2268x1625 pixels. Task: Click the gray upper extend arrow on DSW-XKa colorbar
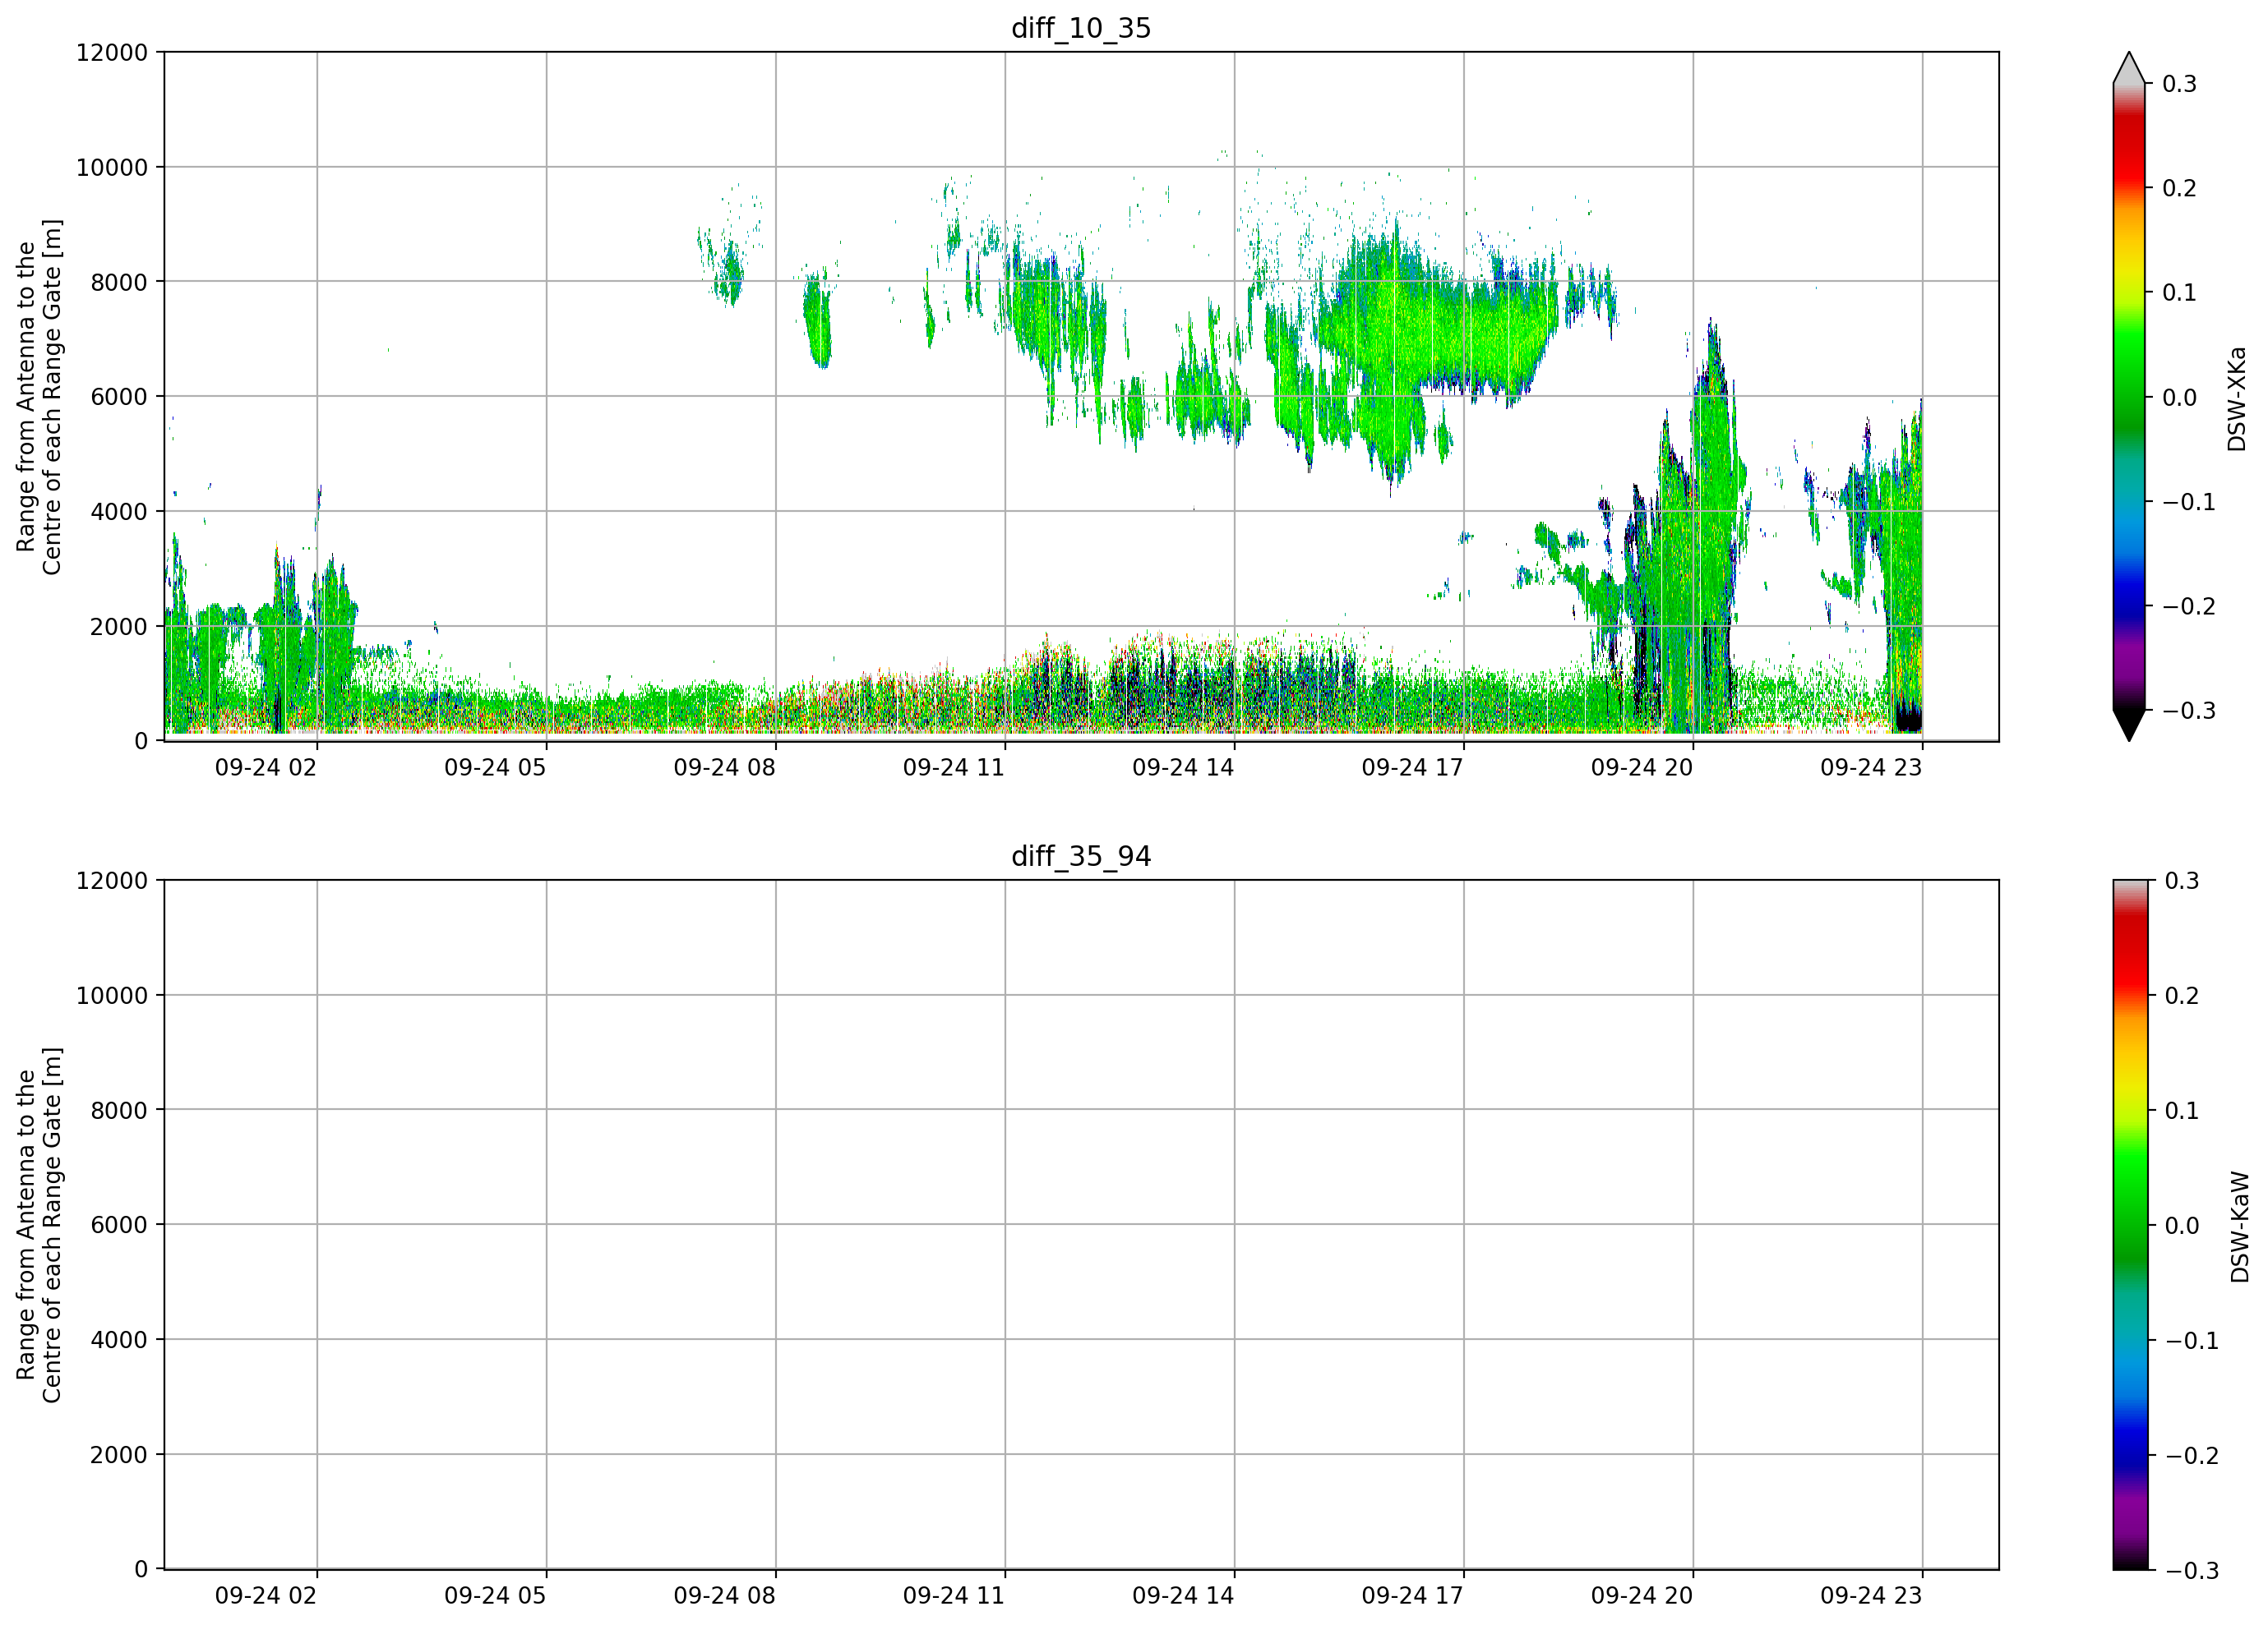click(x=2129, y=68)
